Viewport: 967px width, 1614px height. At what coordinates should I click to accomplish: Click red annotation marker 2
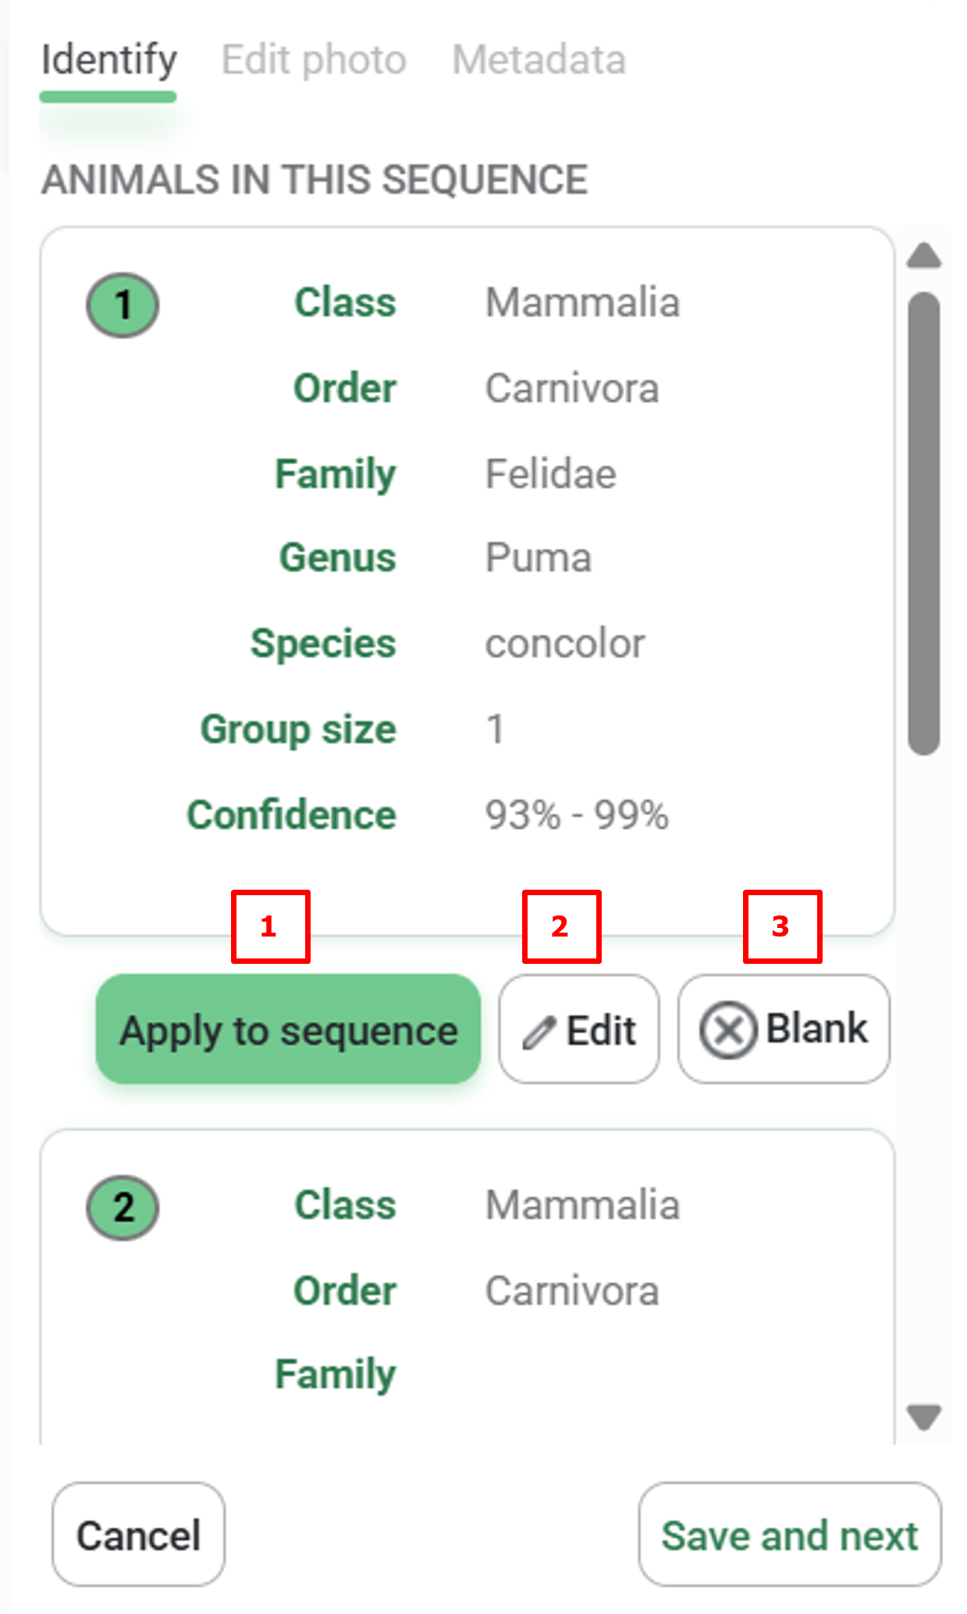click(561, 926)
